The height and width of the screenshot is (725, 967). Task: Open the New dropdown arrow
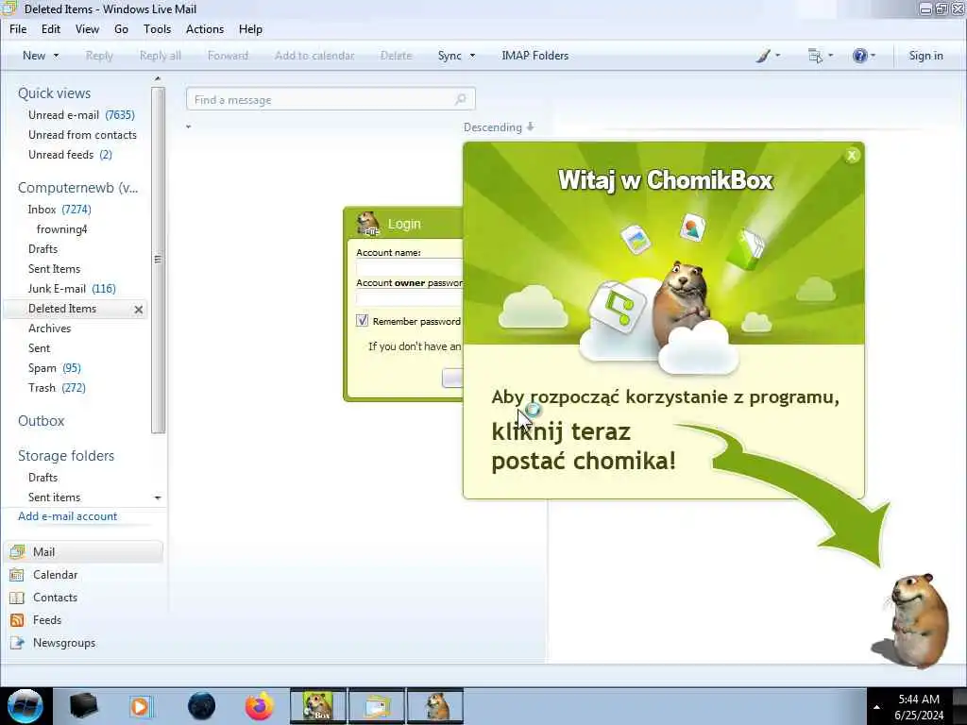(56, 56)
